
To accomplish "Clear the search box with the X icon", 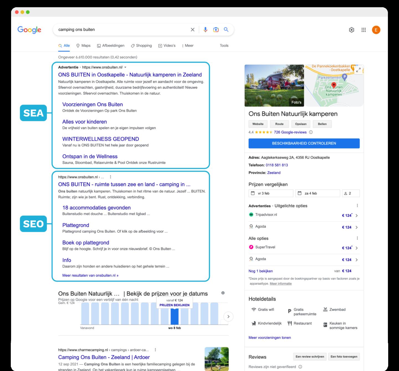I will pyautogui.click(x=192, y=30).
